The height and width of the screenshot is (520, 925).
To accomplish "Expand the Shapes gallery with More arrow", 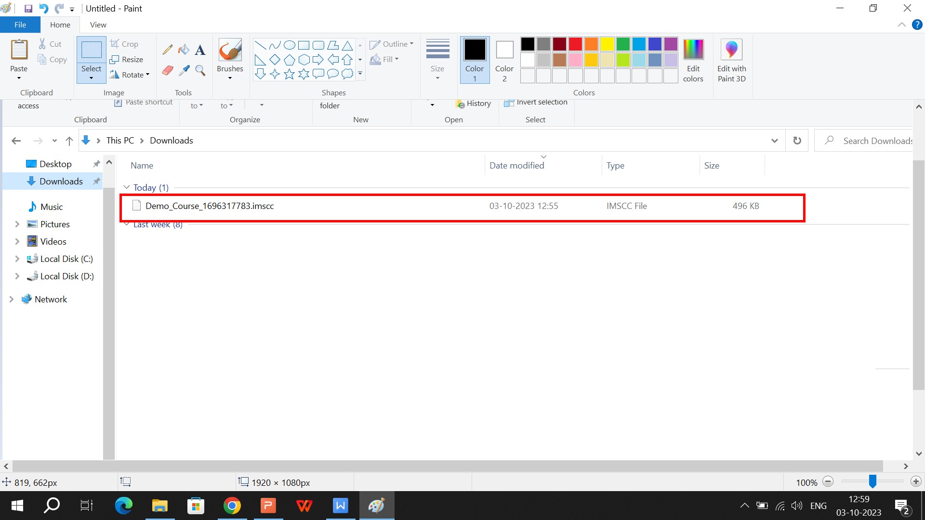I will coord(360,74).
